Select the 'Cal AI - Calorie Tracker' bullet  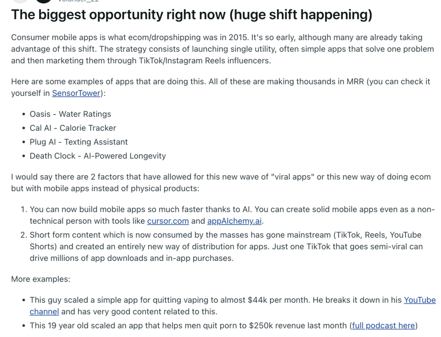[x=73, y=128]
